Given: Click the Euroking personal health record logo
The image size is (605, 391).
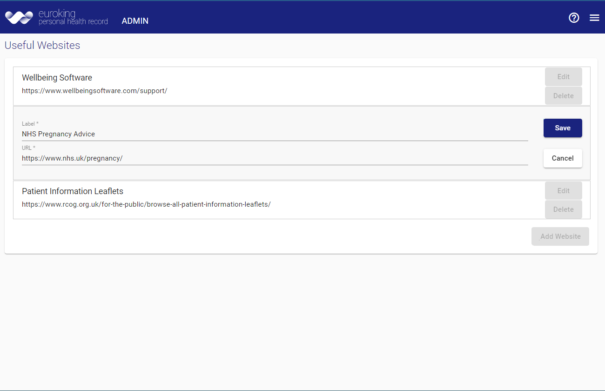Looking at the screenshot, I should (x=56, y=18).
